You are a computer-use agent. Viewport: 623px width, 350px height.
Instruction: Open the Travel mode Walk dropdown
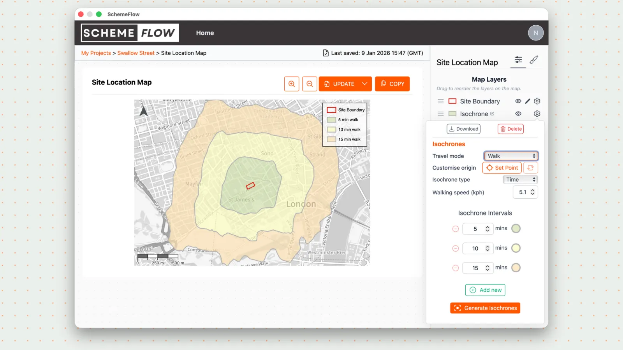pyautogui.click(x=511, y=156)
